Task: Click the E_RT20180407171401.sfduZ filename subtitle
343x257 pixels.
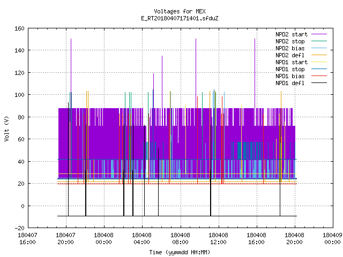Action: click(180, 18)
